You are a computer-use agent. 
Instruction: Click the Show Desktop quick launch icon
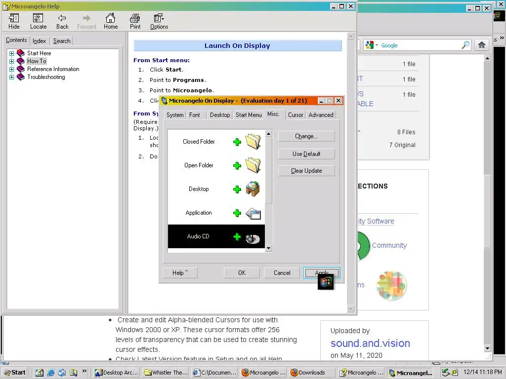(x=40, y=373)
